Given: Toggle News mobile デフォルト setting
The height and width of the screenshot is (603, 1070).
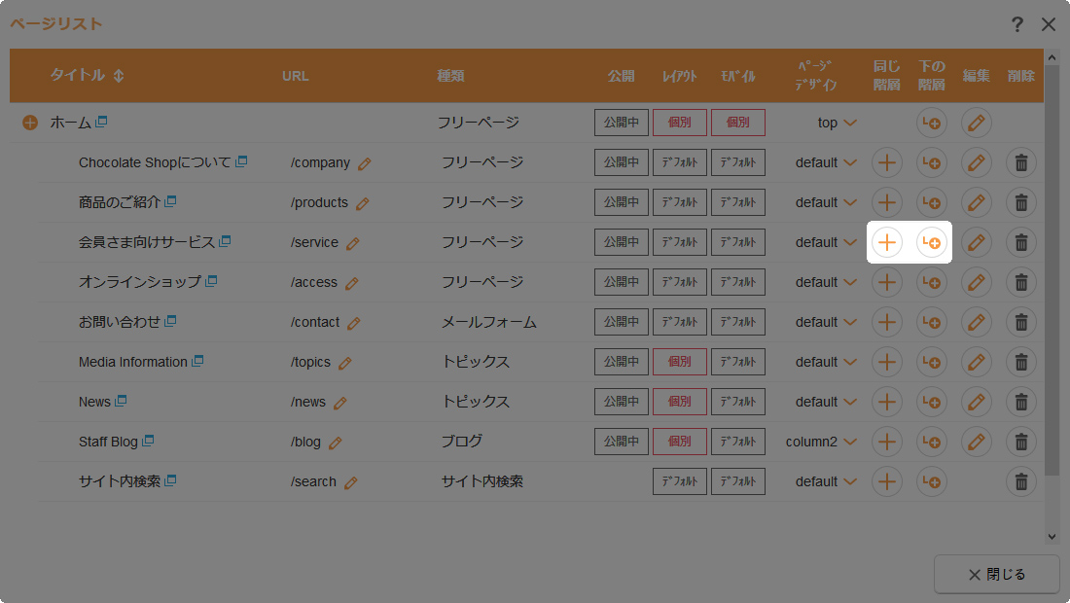Looking at the screenshot, I should pyautogui.click(x=737, y=402).
